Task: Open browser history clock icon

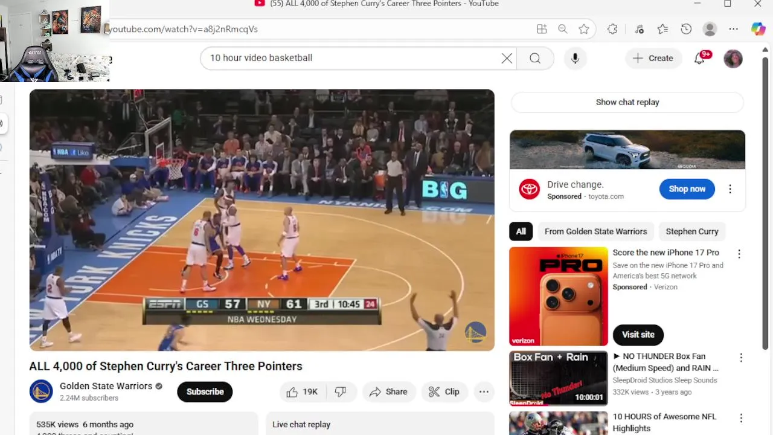Action: coord(686,29)
